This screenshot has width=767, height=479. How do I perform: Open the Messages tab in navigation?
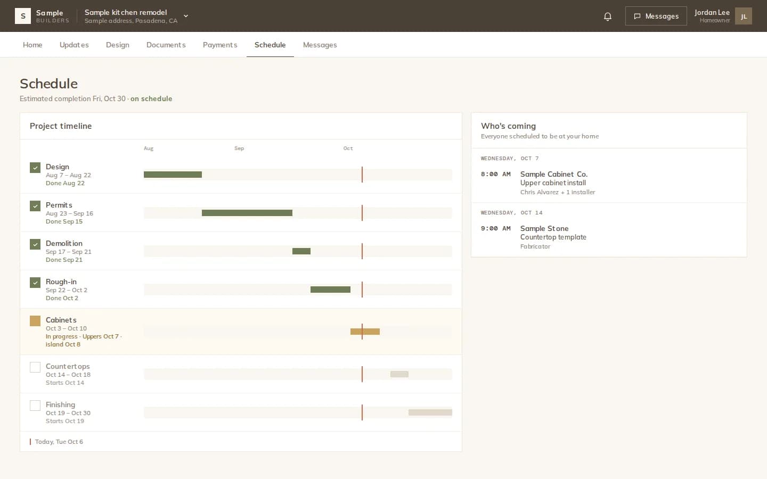pos(320,45)
